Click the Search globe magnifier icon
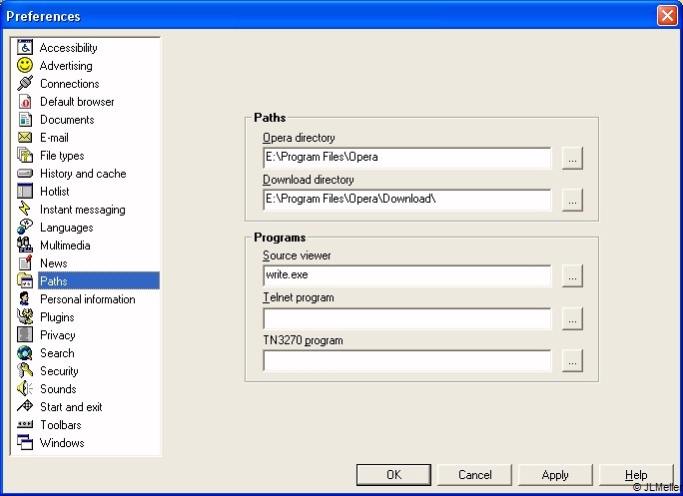The width and height of the screenshot is (683, 496). pos(25,352)
